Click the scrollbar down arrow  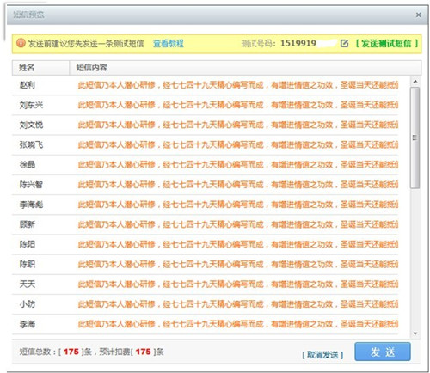[415, 333]
